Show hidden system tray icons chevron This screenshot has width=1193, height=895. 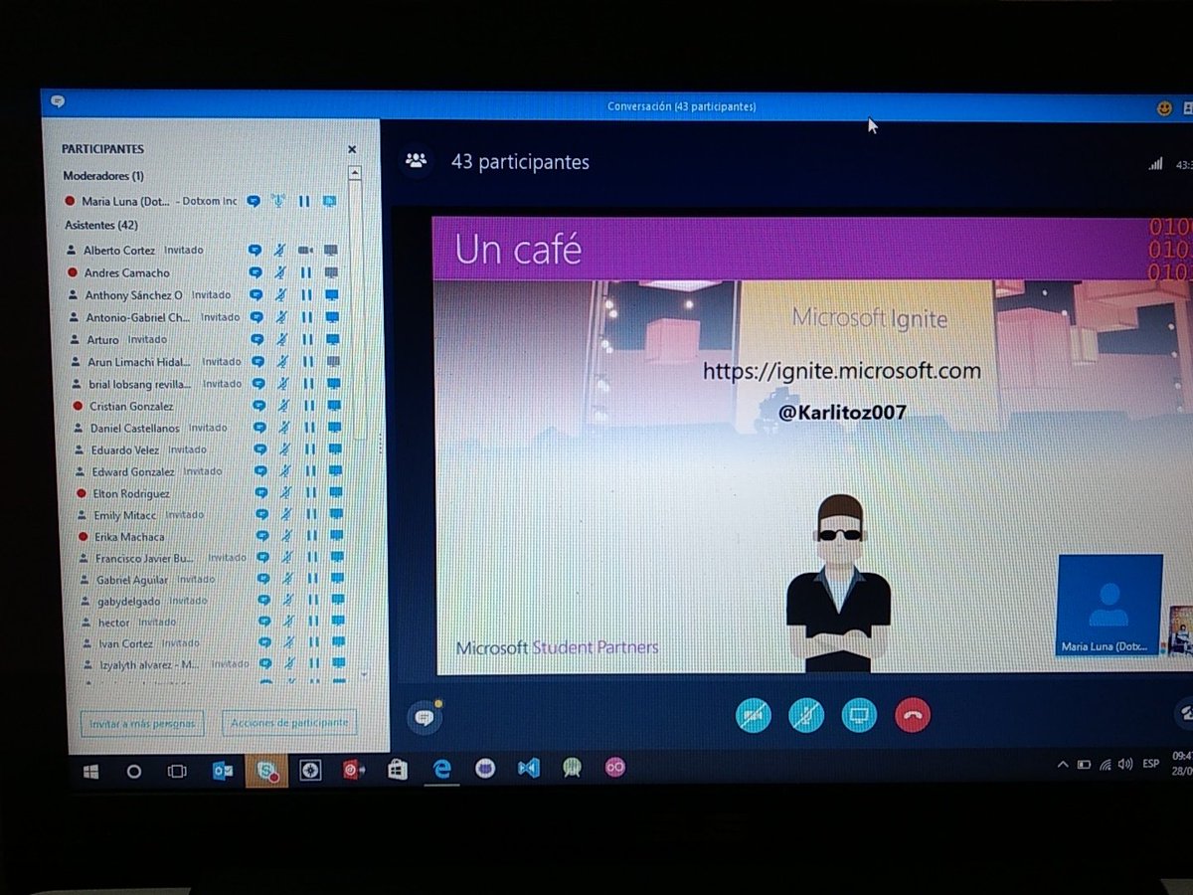[1062, 764]
